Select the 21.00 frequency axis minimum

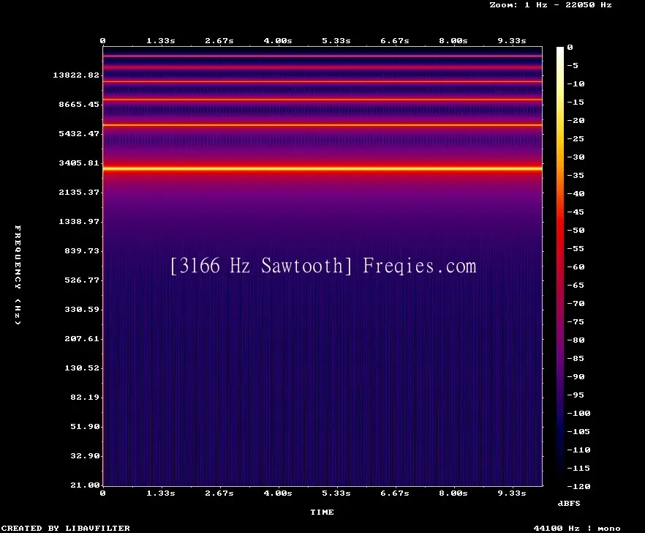[85, 485]
